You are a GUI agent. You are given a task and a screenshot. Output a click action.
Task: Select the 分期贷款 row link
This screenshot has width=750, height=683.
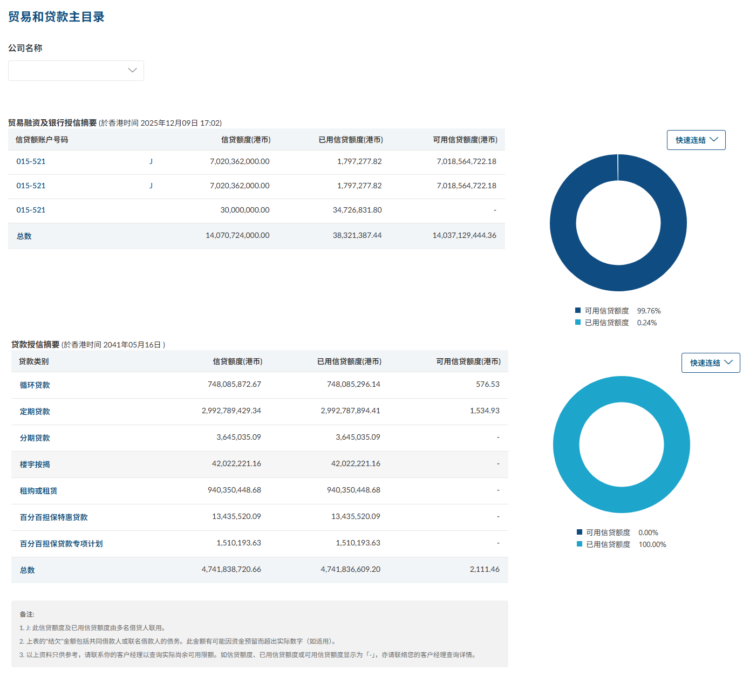click(x=35, y=438)
